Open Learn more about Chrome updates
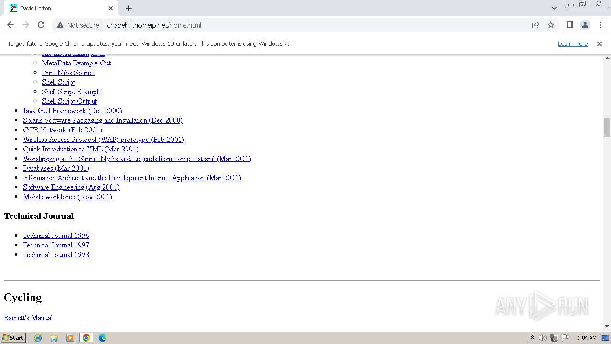This screenshot has width=611, height=344. (x=573, y=43)
